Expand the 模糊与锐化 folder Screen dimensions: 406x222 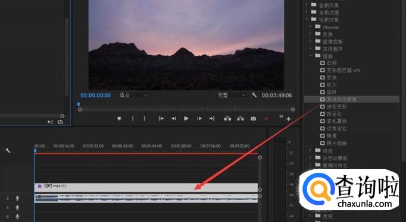(x=311, y=164)
